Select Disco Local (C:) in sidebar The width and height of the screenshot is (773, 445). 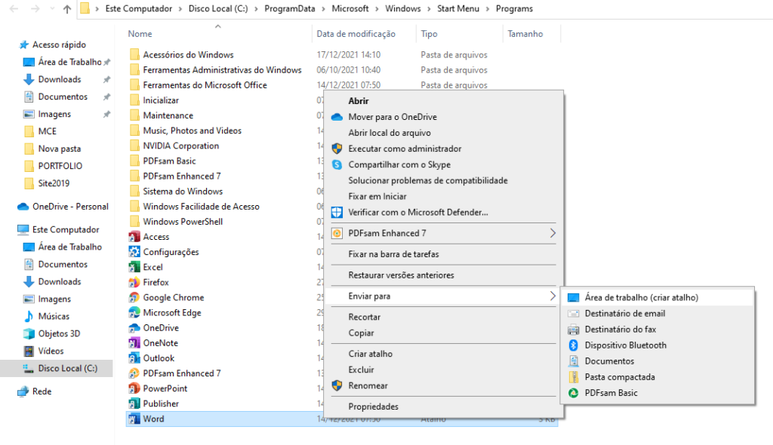tap(68, 369)
